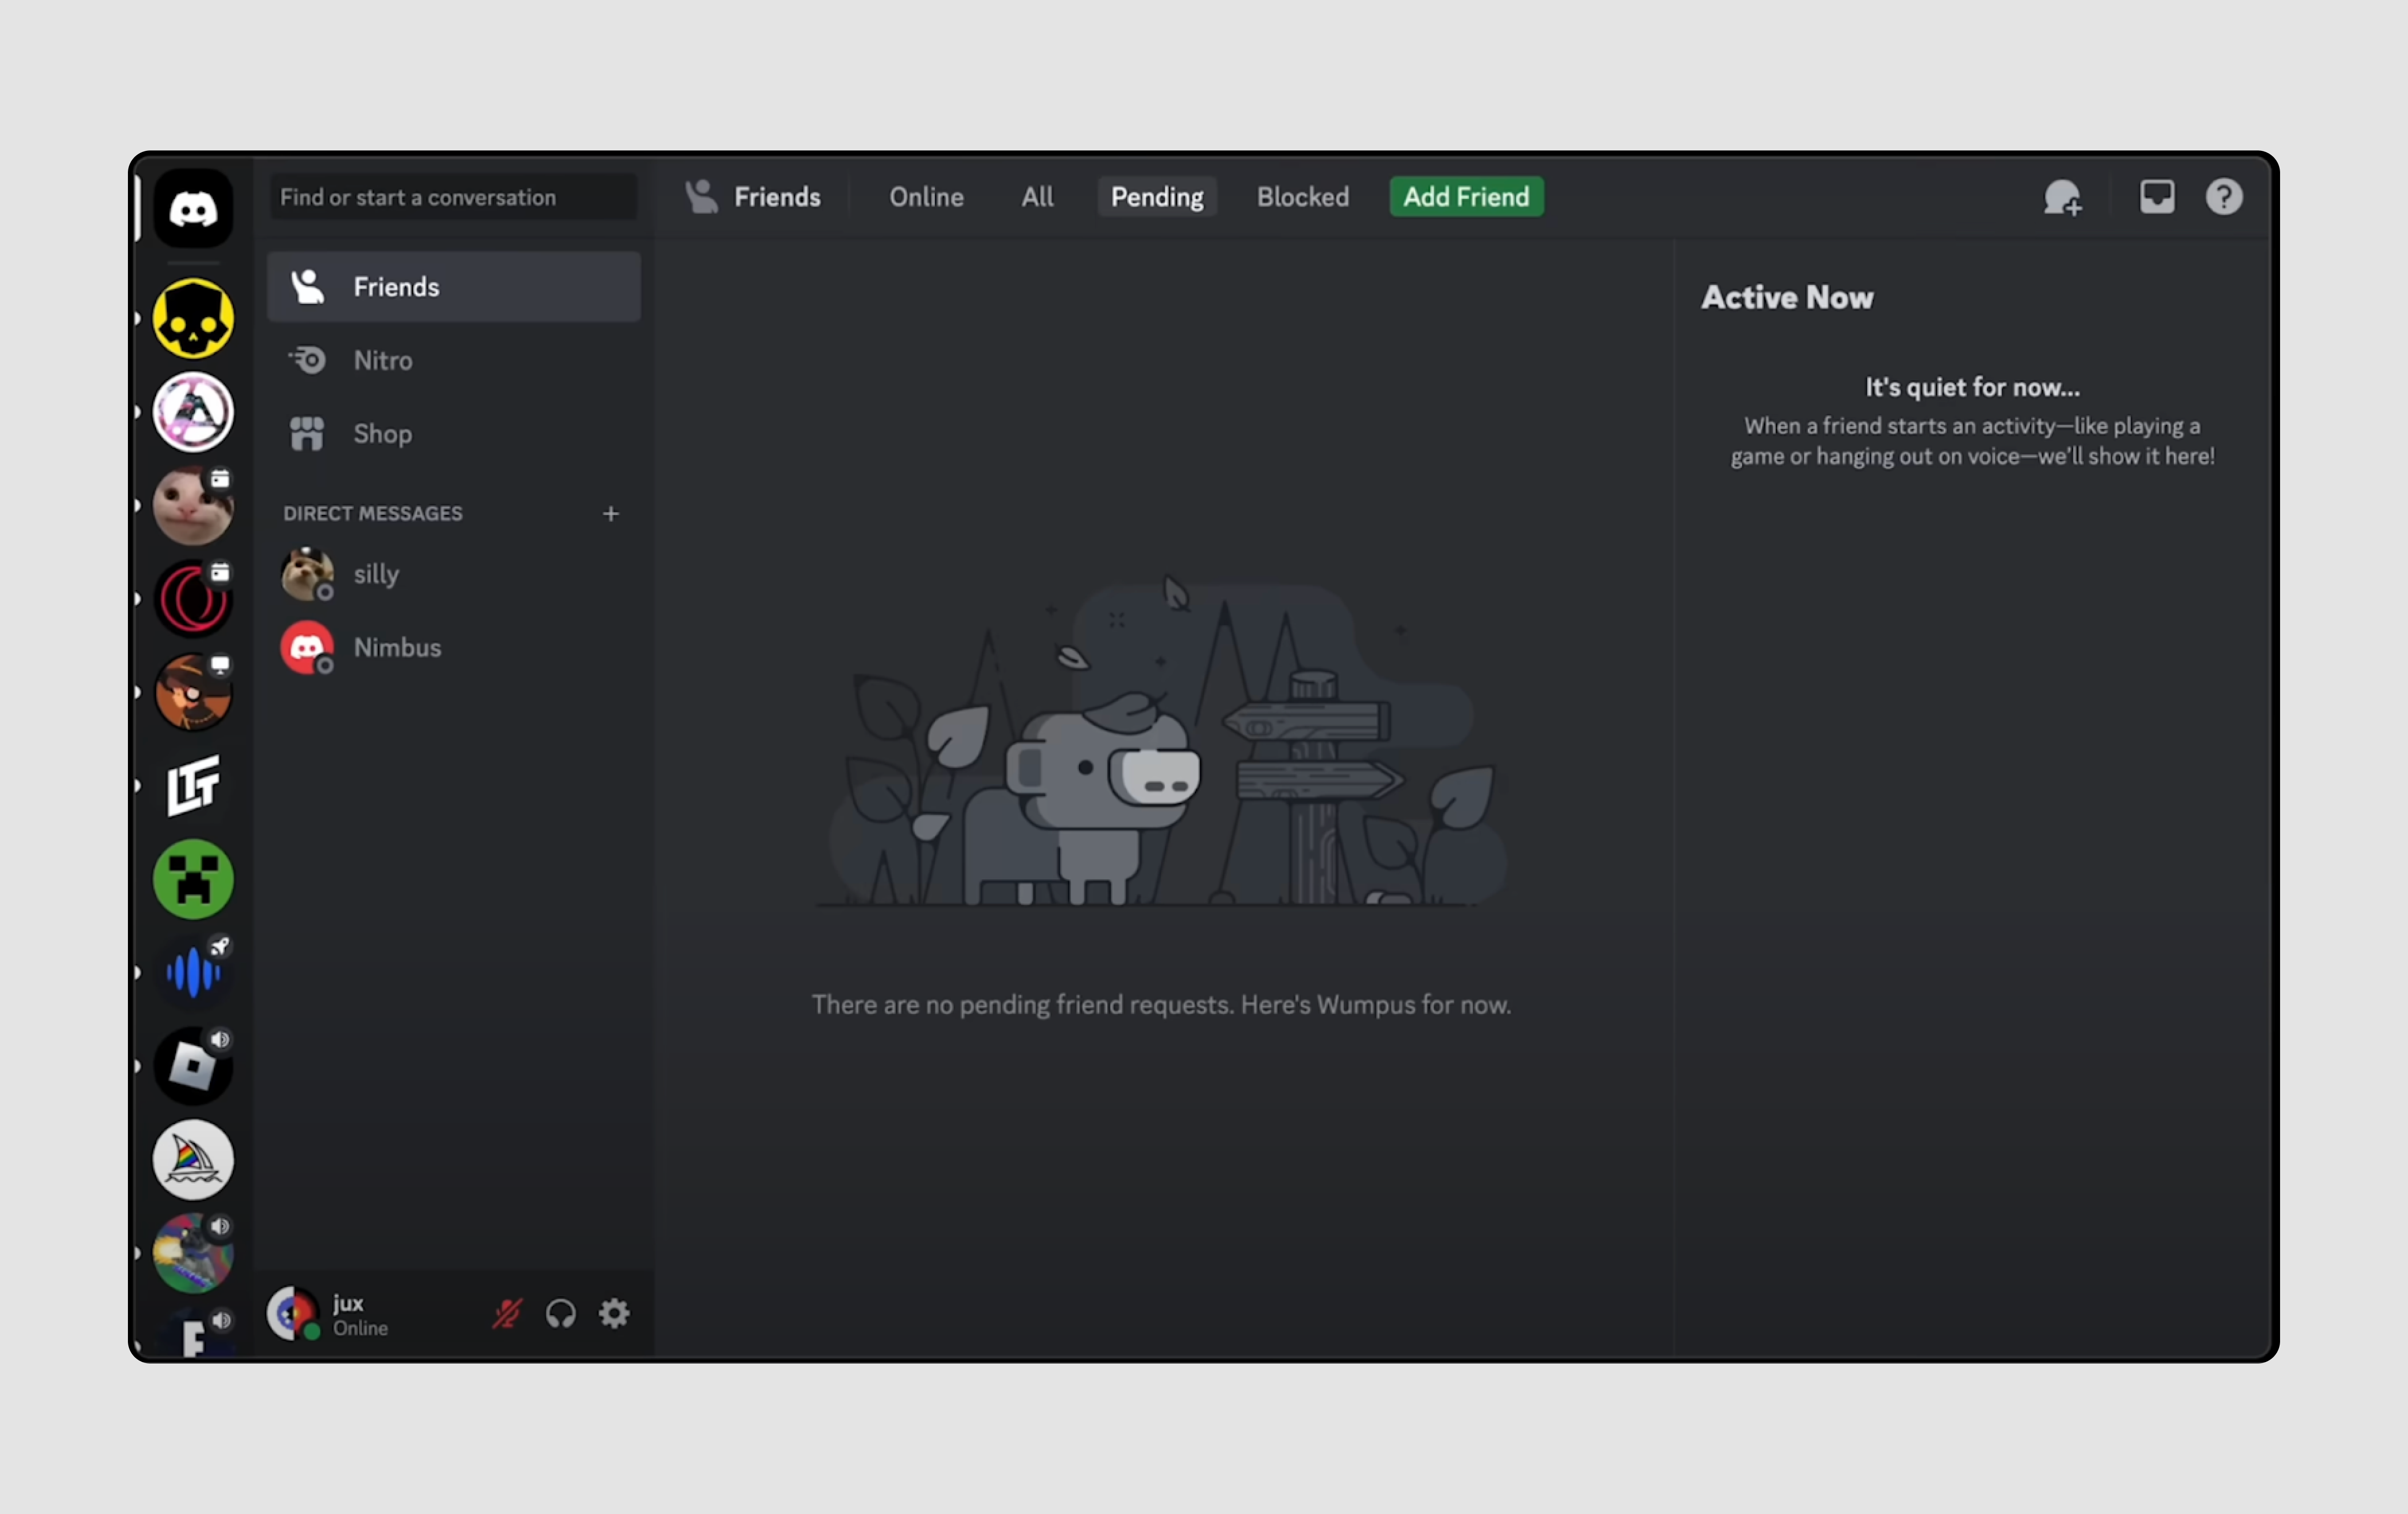Image resolution: width=2408 pixels, height=1514 pixels.
Task: Click the green Add Friend button
Action: click(x=1466, y=197)
